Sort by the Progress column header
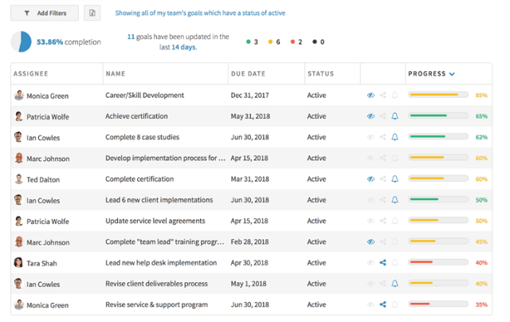The width and height of the screenshot is (510, 322). click(427, 74)
